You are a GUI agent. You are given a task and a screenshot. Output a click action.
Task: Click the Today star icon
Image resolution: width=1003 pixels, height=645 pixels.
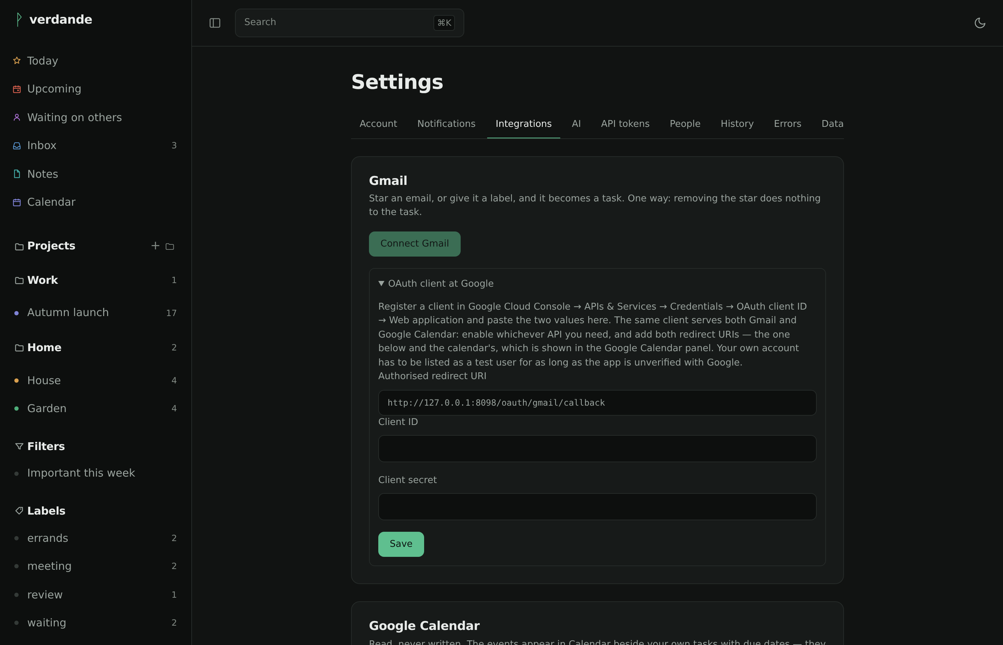coord(17,61)
